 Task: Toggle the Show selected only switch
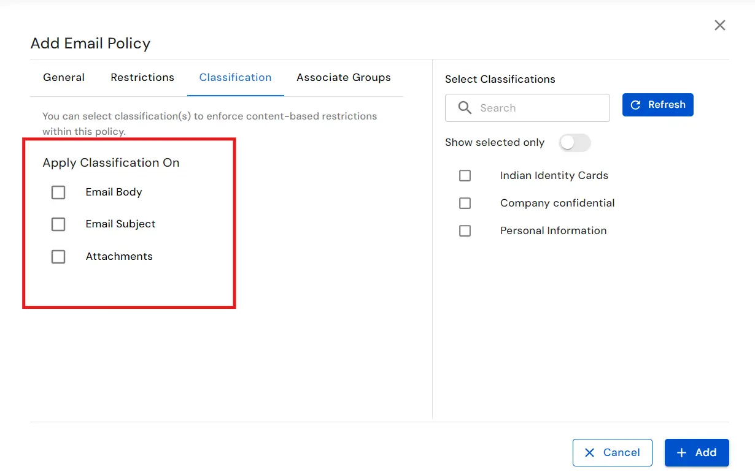[575, 142]
